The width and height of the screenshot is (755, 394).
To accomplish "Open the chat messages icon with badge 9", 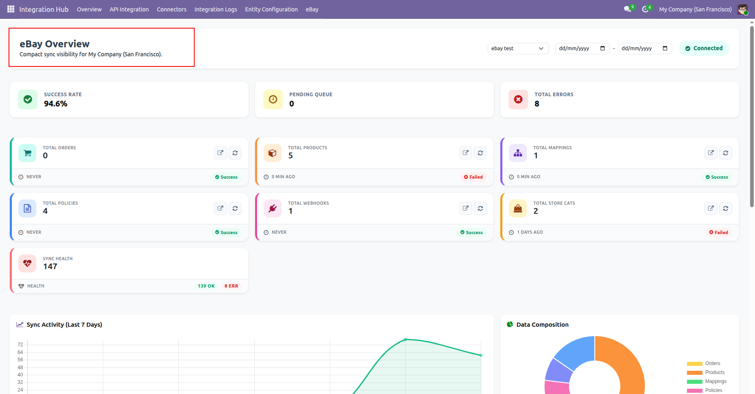I will (628, 9).
